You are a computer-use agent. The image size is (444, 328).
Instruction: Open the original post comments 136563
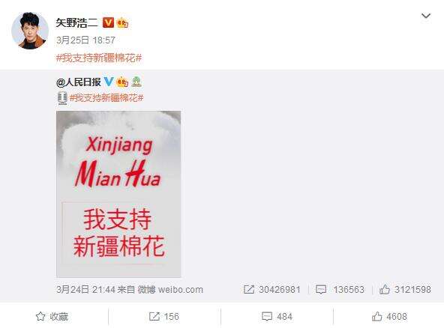tap(340, 289)
